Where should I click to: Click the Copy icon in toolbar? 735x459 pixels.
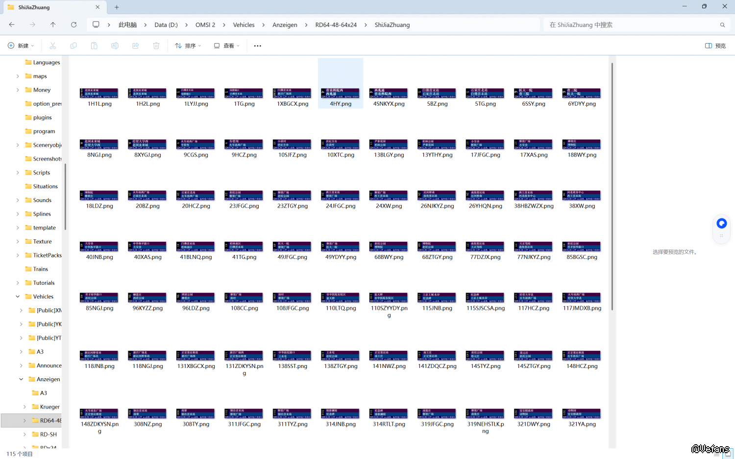[73, 46]
